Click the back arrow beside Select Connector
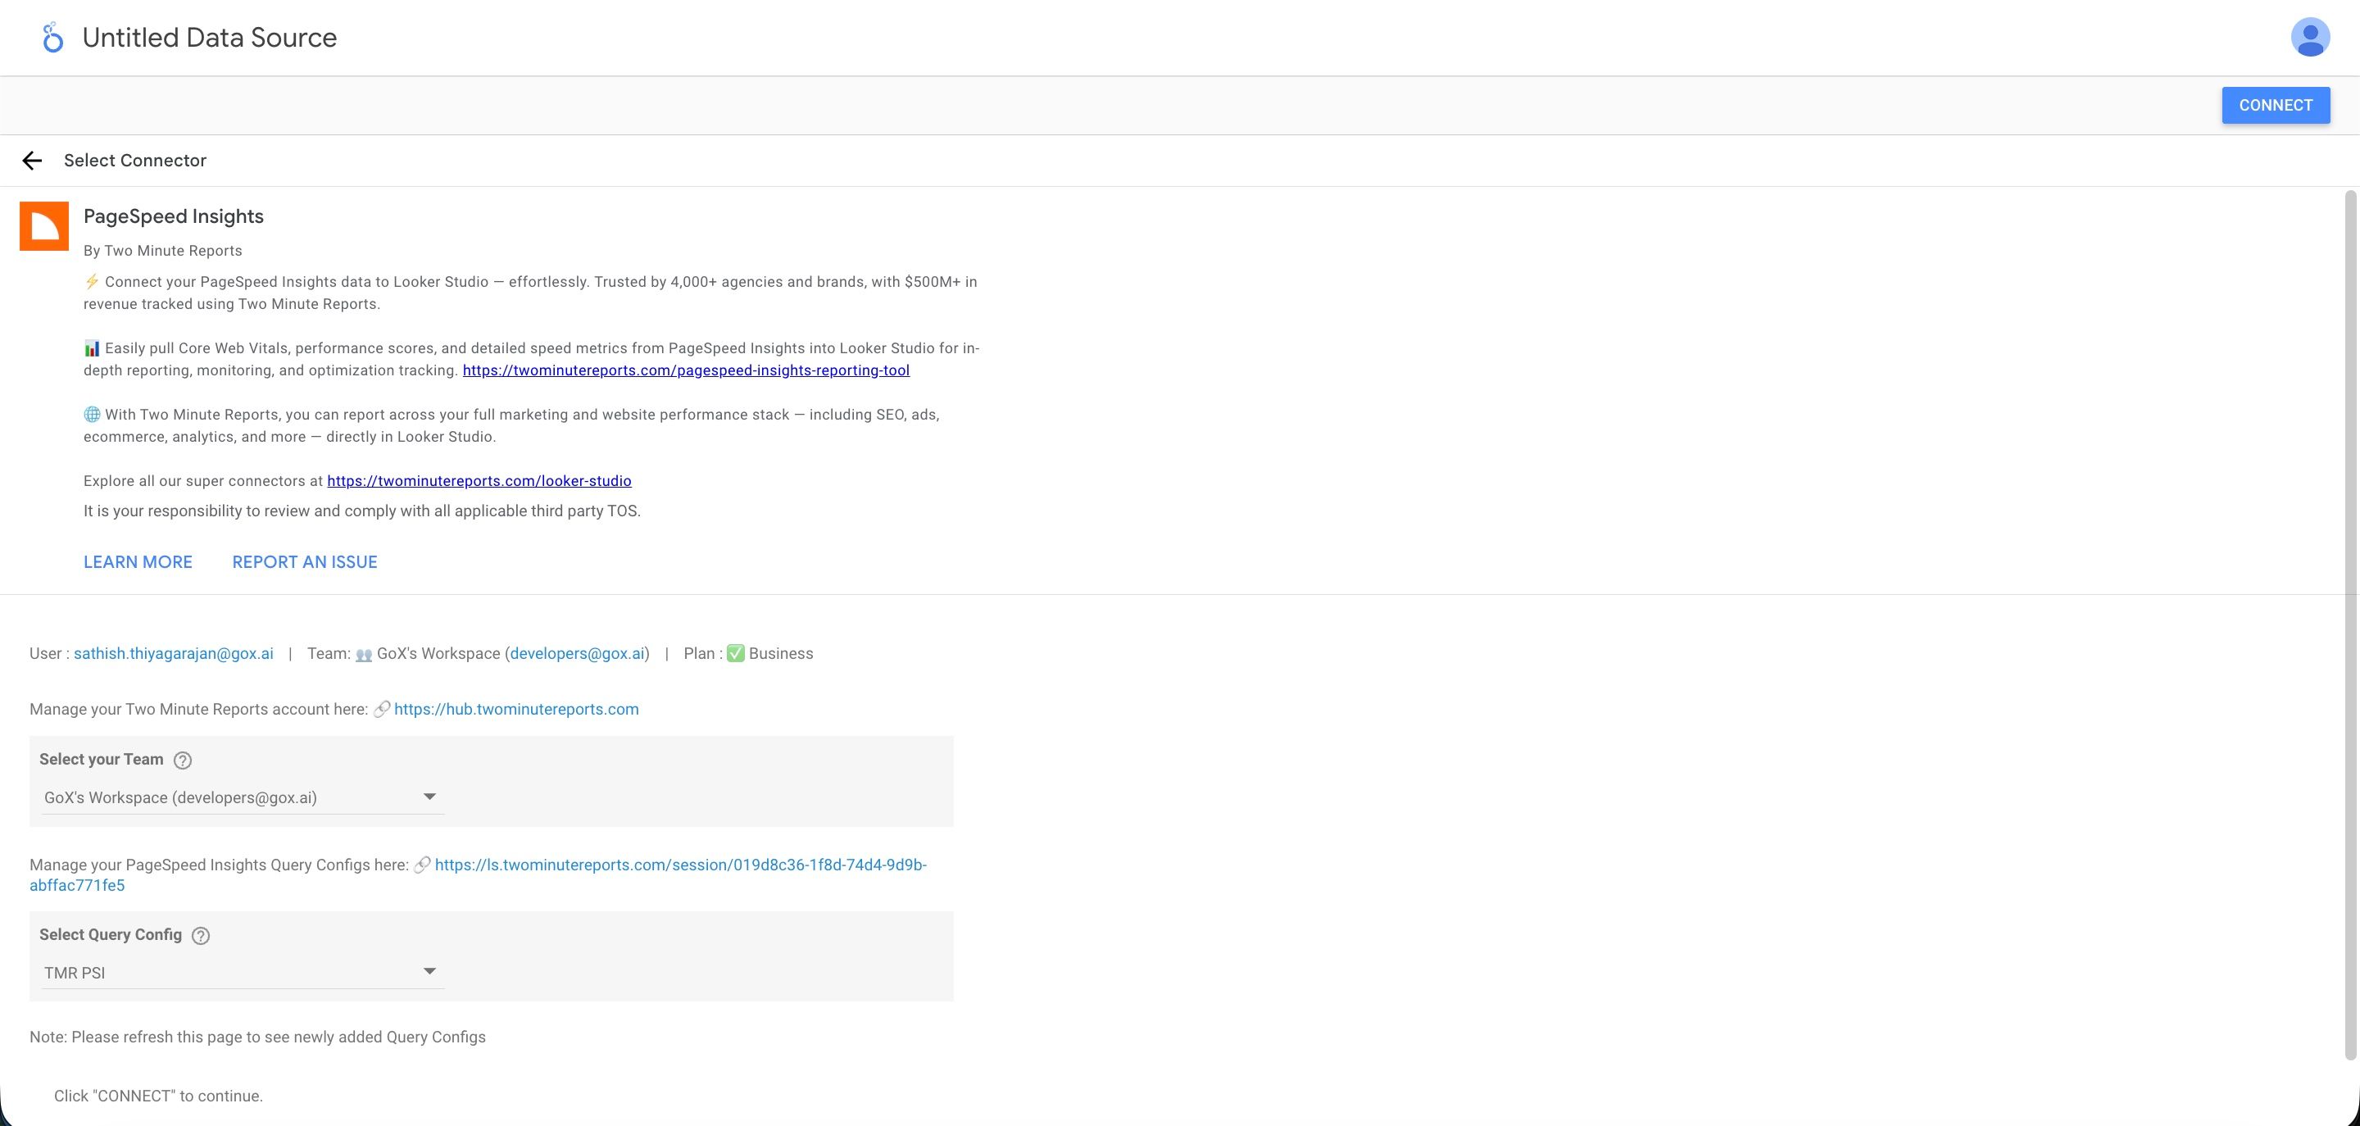 (33, 161)
